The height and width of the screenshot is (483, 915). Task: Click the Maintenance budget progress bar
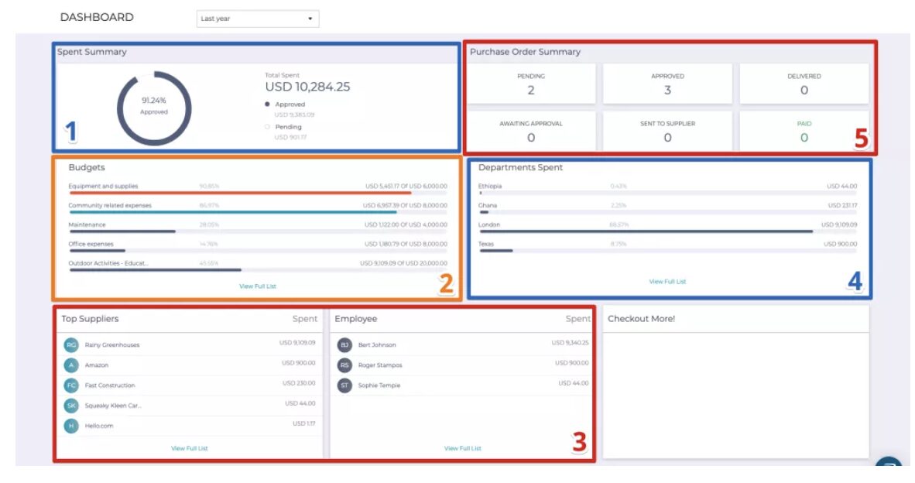[x=258, y=231]
